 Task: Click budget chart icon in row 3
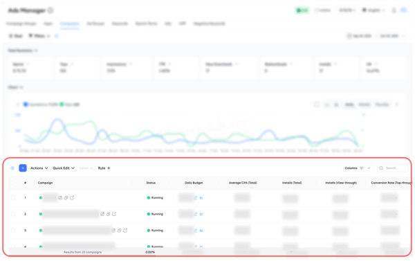[201, 231]
